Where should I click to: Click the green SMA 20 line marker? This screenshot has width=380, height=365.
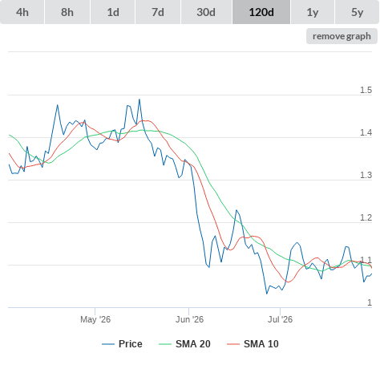165,344
